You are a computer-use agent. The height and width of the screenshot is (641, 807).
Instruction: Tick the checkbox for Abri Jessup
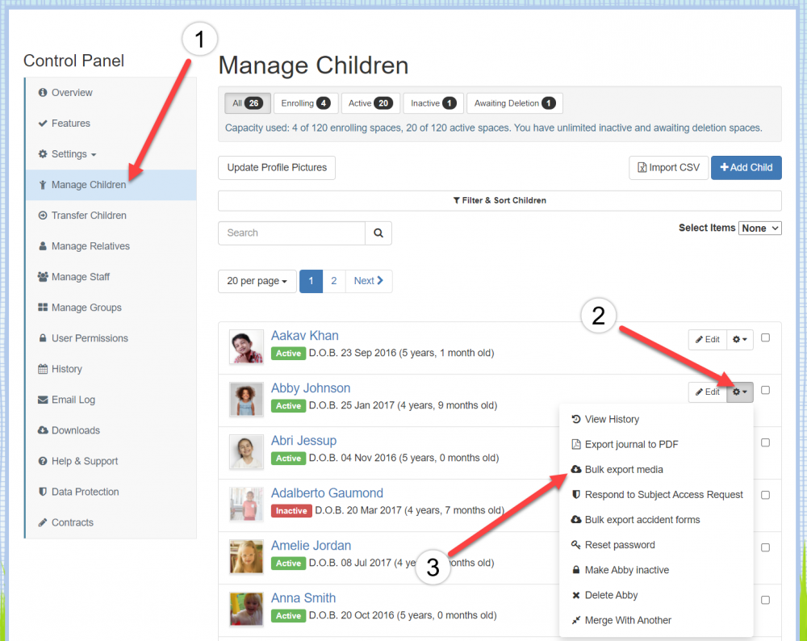tap(765, 442)
